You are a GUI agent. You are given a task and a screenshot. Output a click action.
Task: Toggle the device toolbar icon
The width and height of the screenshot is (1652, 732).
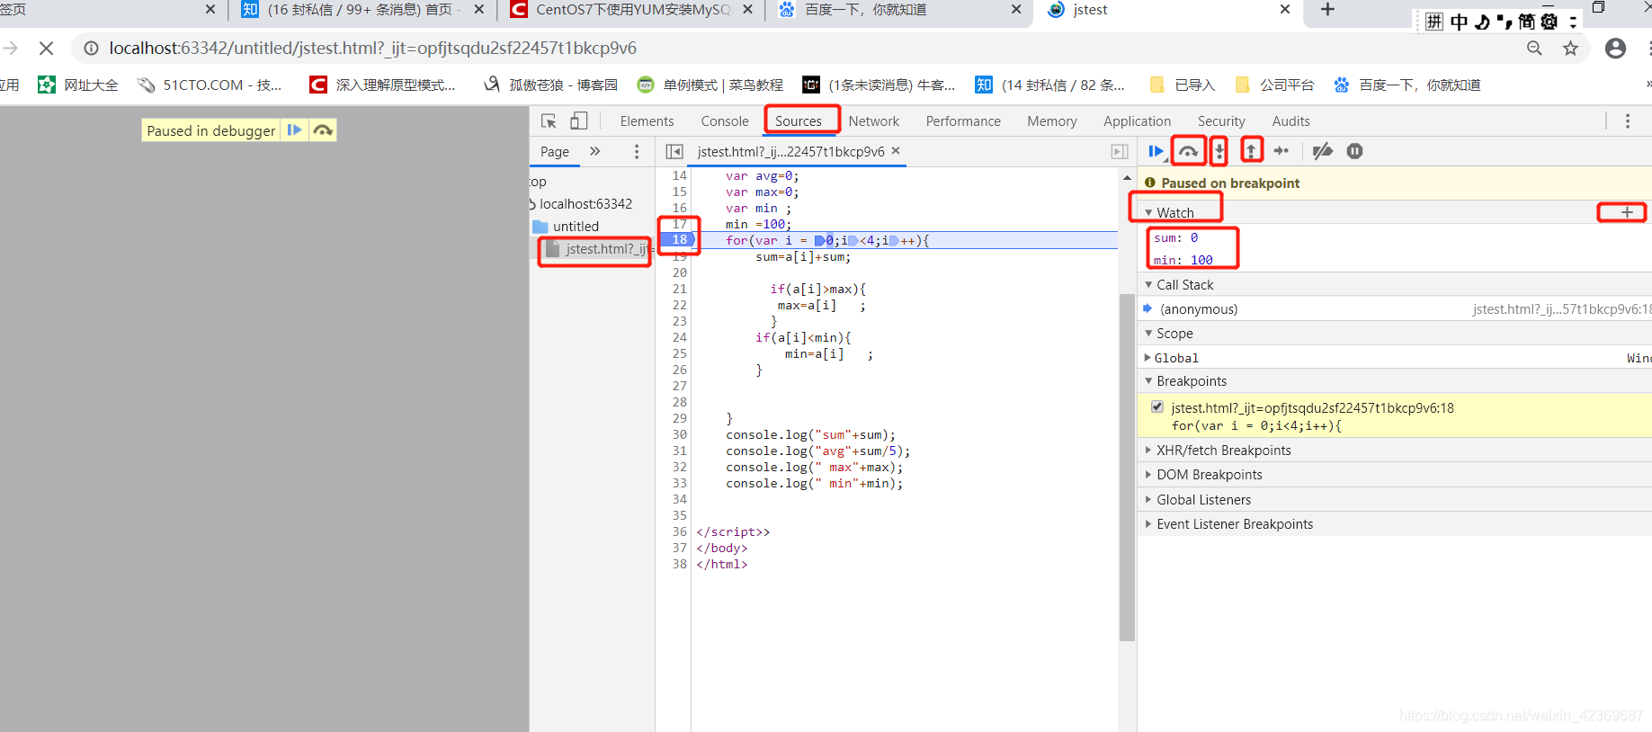(579, 121)
